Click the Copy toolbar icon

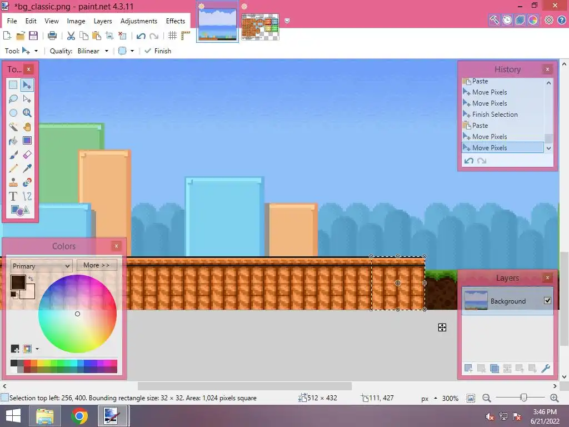(84, 36)
